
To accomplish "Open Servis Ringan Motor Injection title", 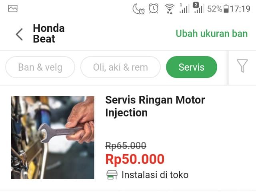I will [155, 106].
